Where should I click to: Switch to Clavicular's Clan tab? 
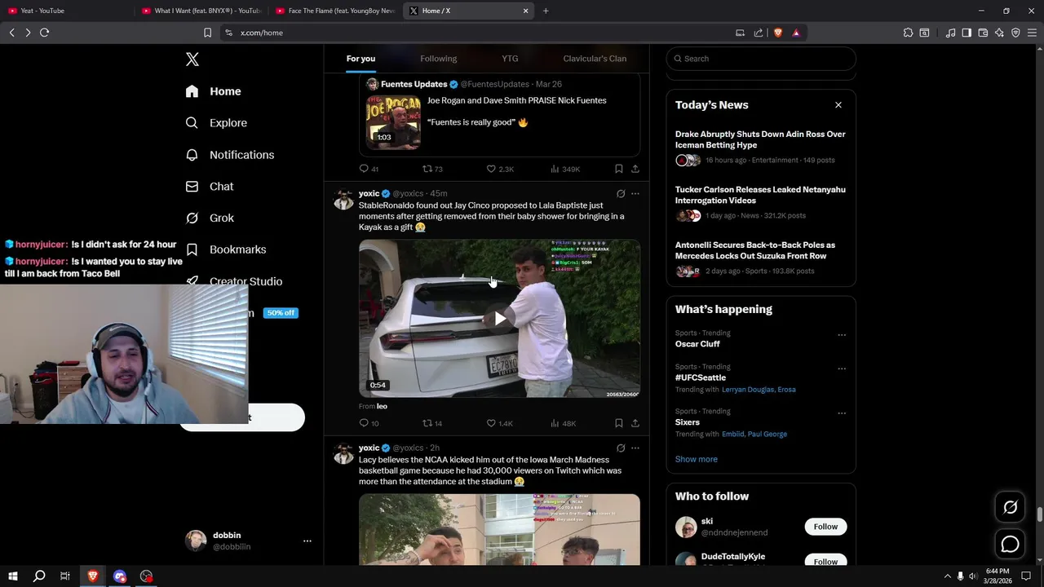click(595, 59)
